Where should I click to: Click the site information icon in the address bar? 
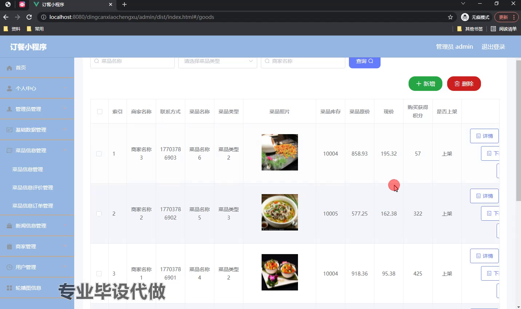[x=43, y=17]
